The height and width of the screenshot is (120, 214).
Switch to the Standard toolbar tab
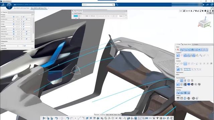[97, 115]
